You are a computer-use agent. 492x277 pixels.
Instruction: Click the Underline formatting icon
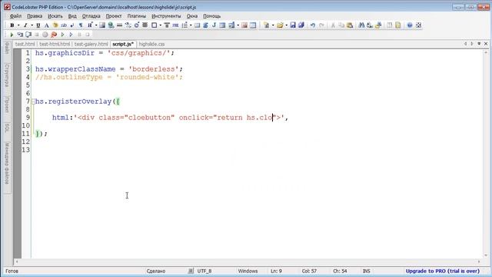click(x=38, y=25)
